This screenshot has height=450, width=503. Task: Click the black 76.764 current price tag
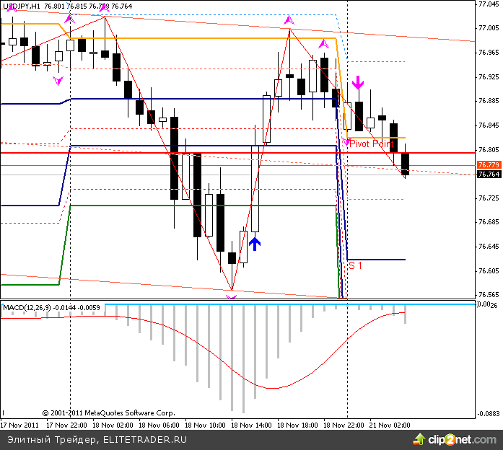pos(488,174)
